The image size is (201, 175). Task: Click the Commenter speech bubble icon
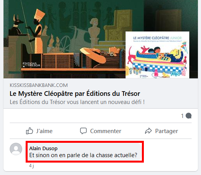coord(83,131)
